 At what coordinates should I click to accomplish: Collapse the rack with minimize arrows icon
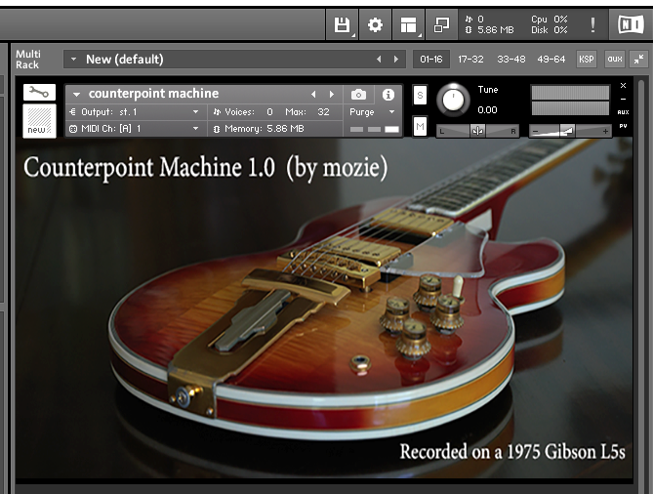point(638,60)
